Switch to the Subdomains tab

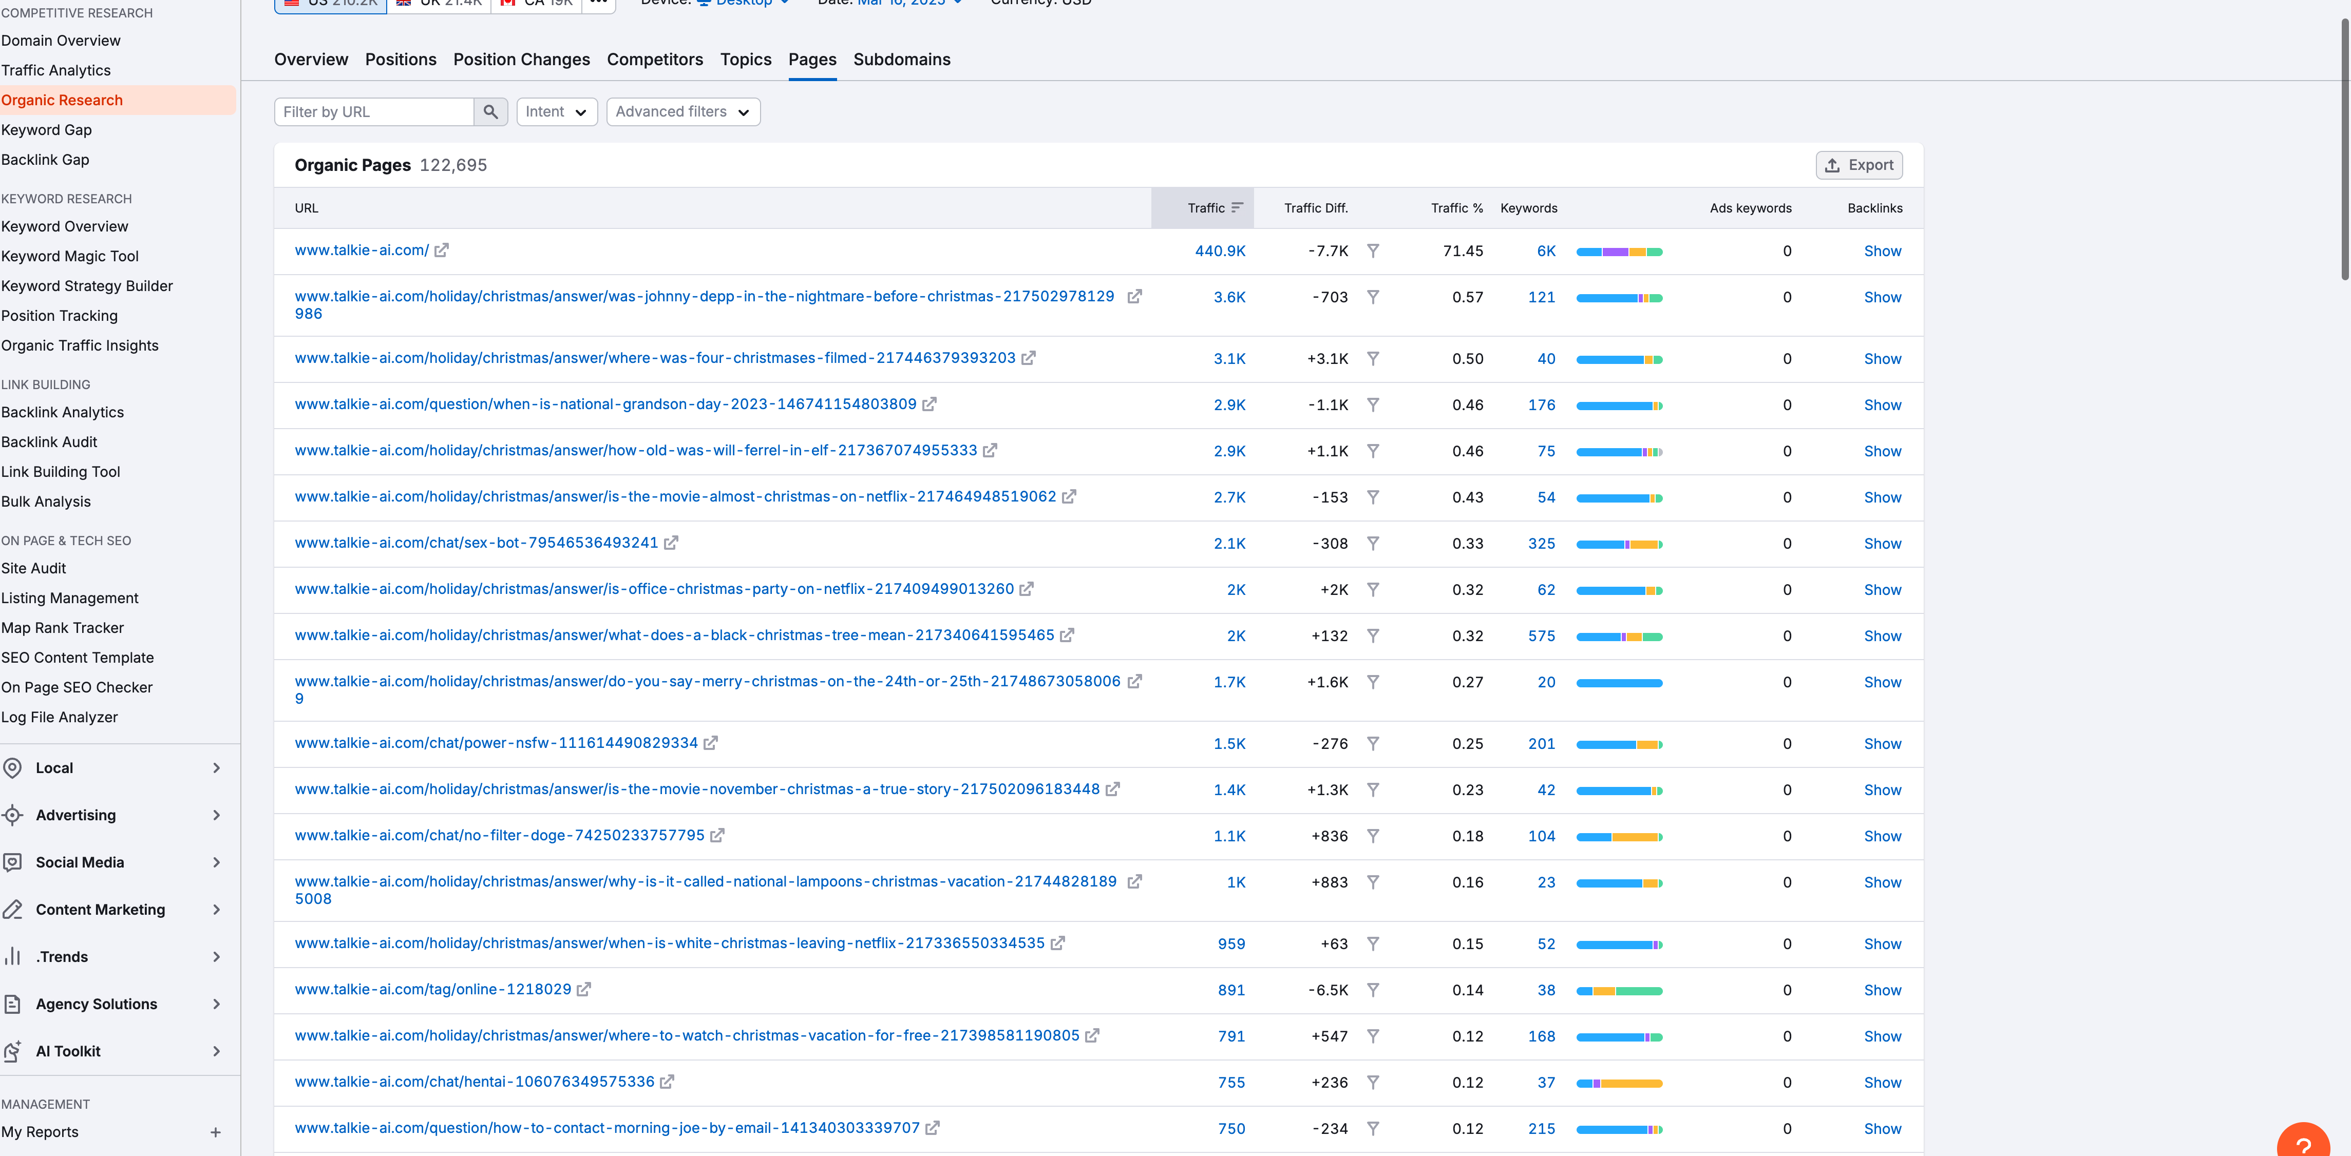click(x=901, y=60)
